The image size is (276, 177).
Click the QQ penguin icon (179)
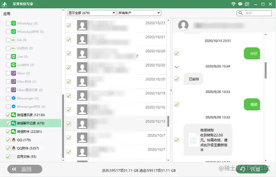click(x=13, y=140)
